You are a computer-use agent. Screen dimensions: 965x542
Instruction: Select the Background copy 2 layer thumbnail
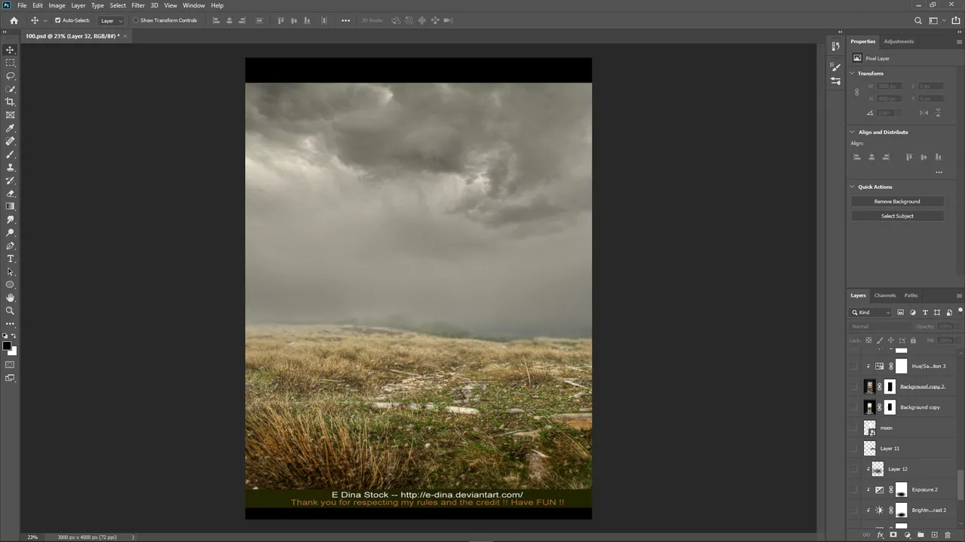tap(870, 387)
